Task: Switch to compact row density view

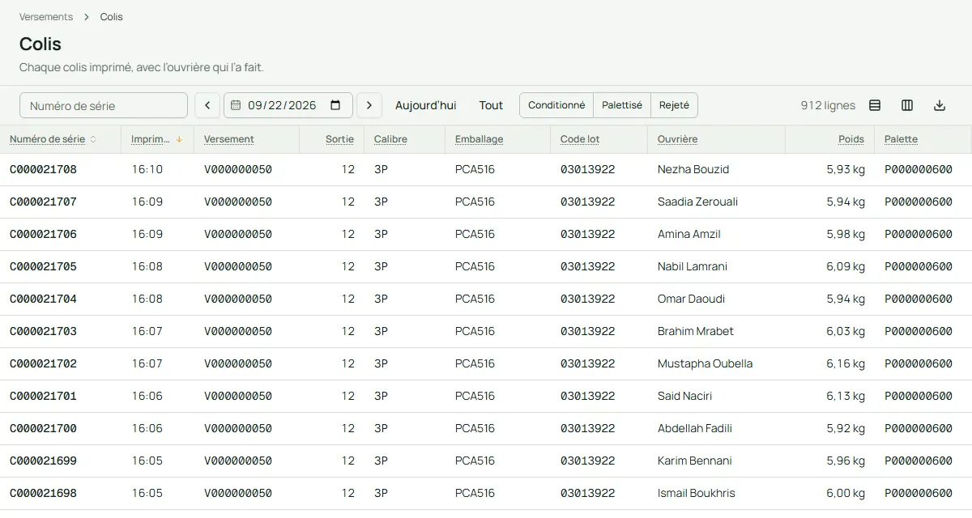Action: (x=875, y=105)
